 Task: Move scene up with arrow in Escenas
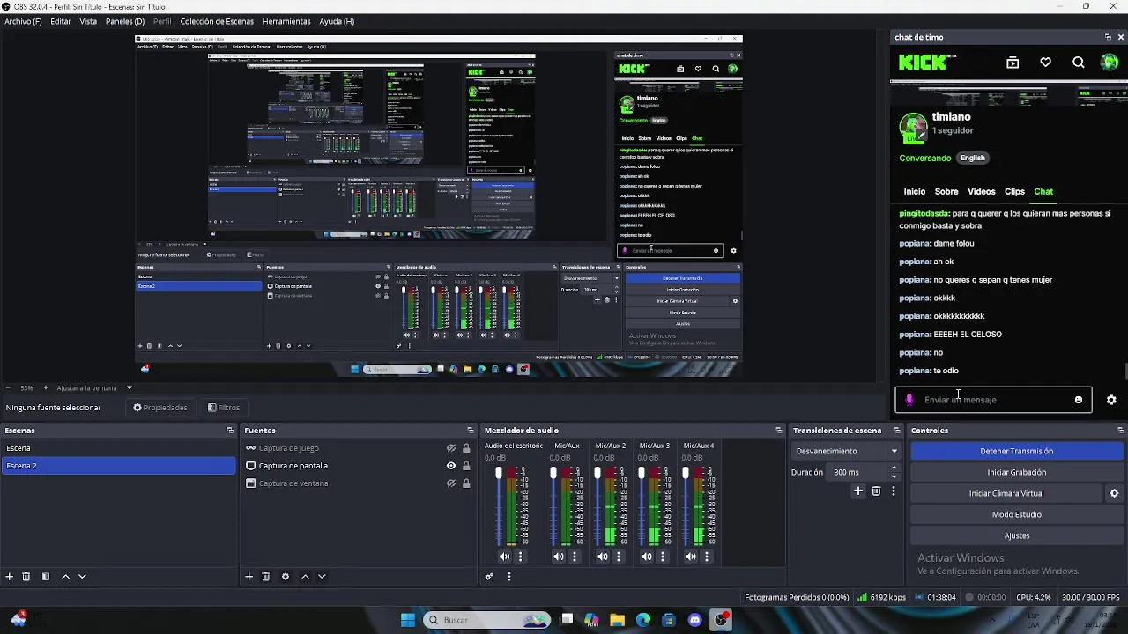[65, 577]
